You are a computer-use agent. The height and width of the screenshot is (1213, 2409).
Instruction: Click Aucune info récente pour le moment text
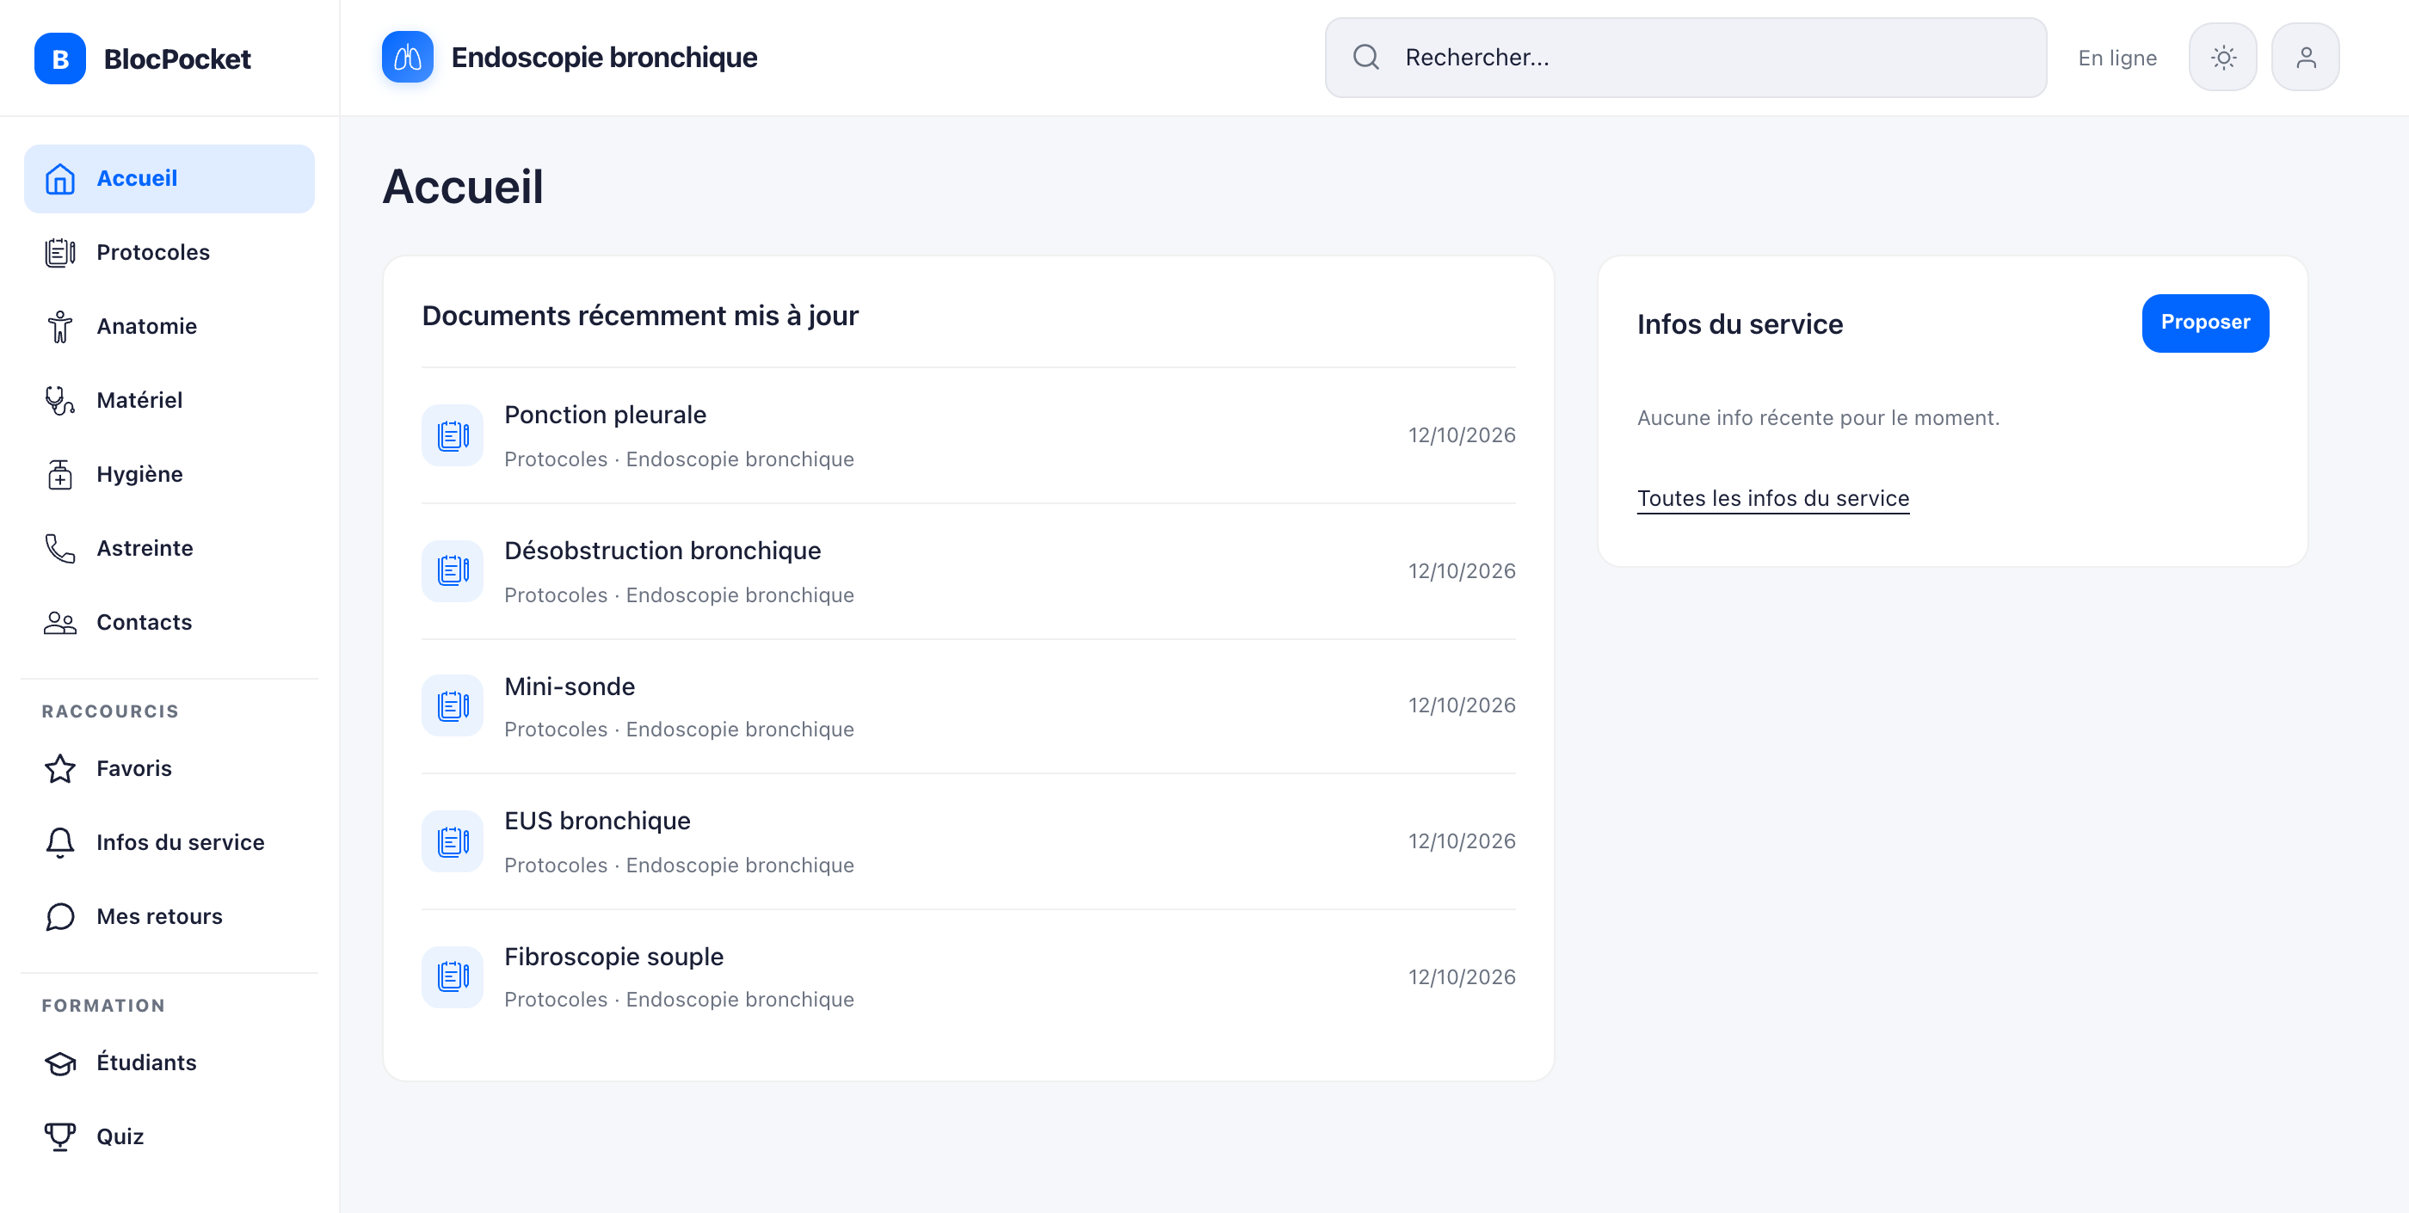coord(1818,418)
